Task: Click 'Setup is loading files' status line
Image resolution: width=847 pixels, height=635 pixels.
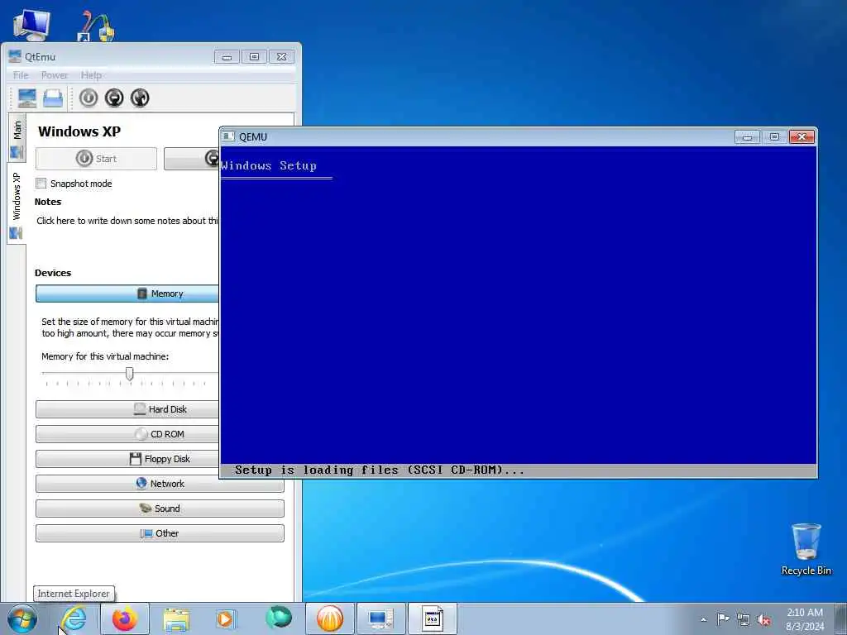Action: pyautogui.click(x=380, y=470)
